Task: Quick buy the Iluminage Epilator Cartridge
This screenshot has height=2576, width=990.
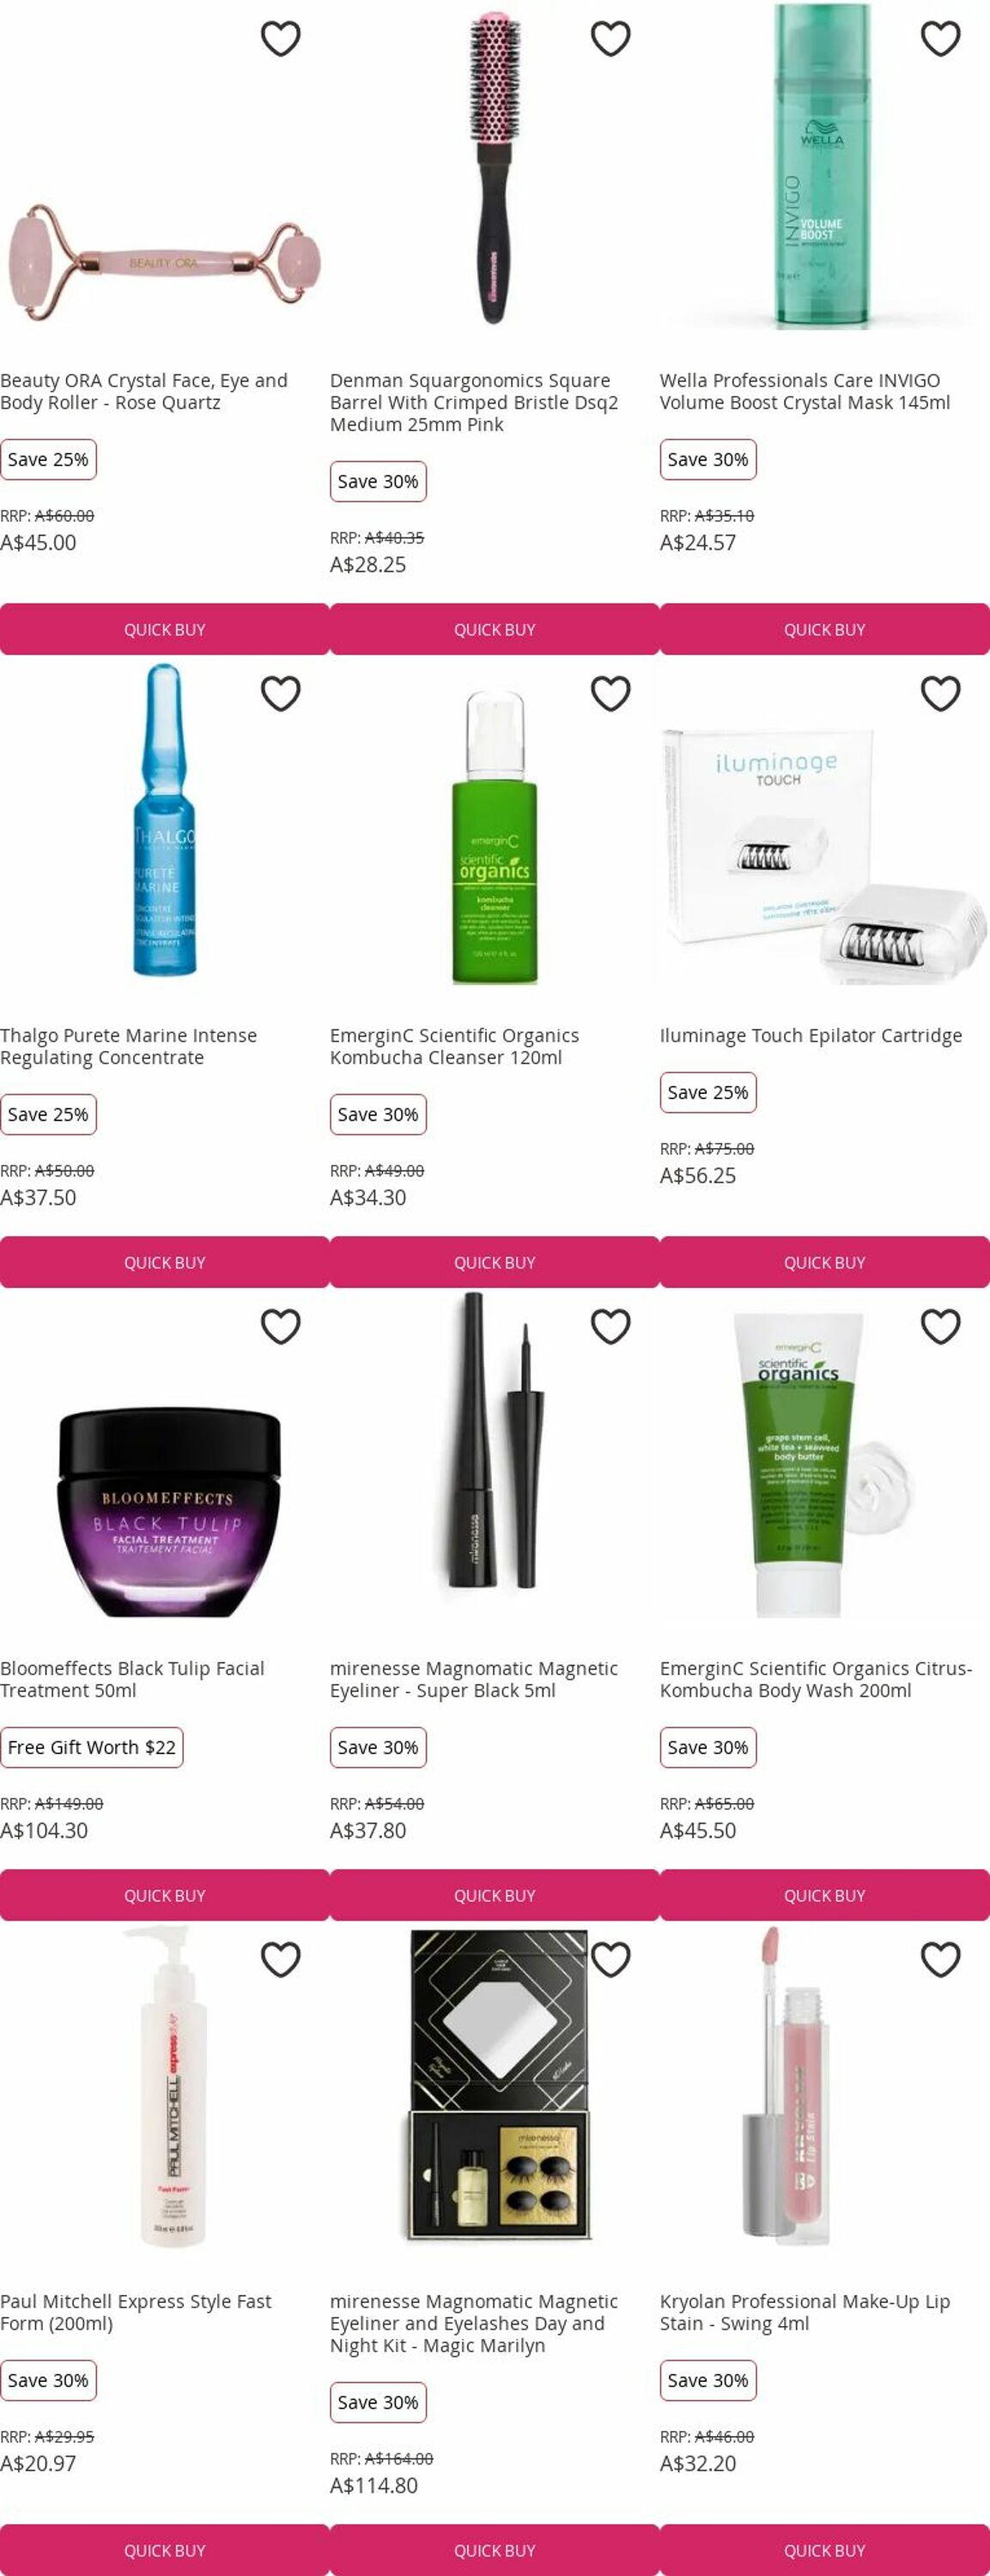Action: coord(824,1262)
